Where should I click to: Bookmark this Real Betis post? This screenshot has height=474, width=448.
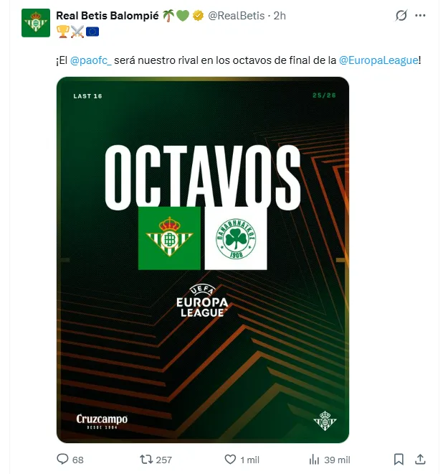[399, 459]
